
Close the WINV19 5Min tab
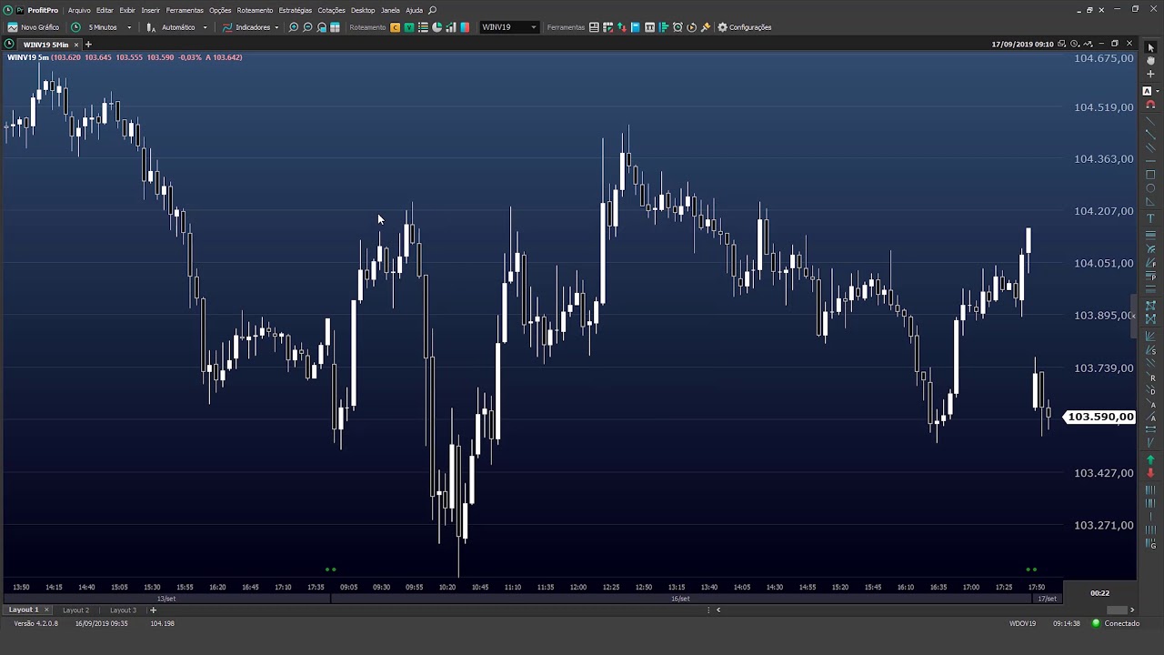coord(76,45)
